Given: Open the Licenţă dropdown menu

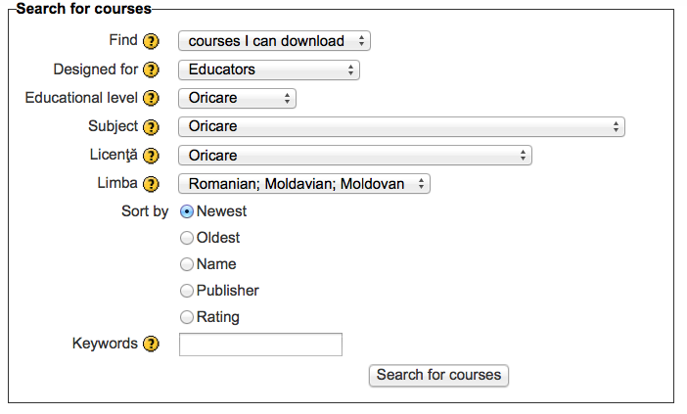Looking at the screenshot, I should [x=355, y=155].
